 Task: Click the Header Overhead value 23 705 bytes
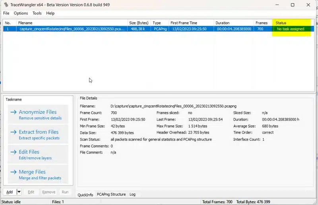coord(198,132)
